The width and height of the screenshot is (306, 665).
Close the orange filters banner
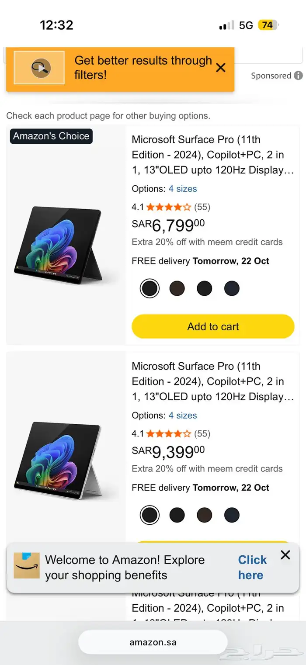point(221,68)
